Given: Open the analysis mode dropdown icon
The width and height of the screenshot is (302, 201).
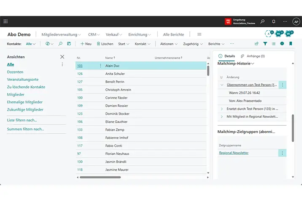Looking at the screenshot, I should point(49,44).
